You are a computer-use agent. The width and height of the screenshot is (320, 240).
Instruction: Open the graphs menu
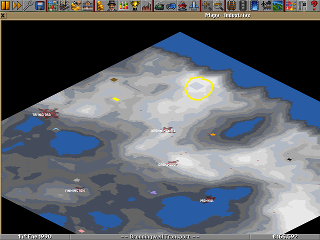click(x=123, y=5)
